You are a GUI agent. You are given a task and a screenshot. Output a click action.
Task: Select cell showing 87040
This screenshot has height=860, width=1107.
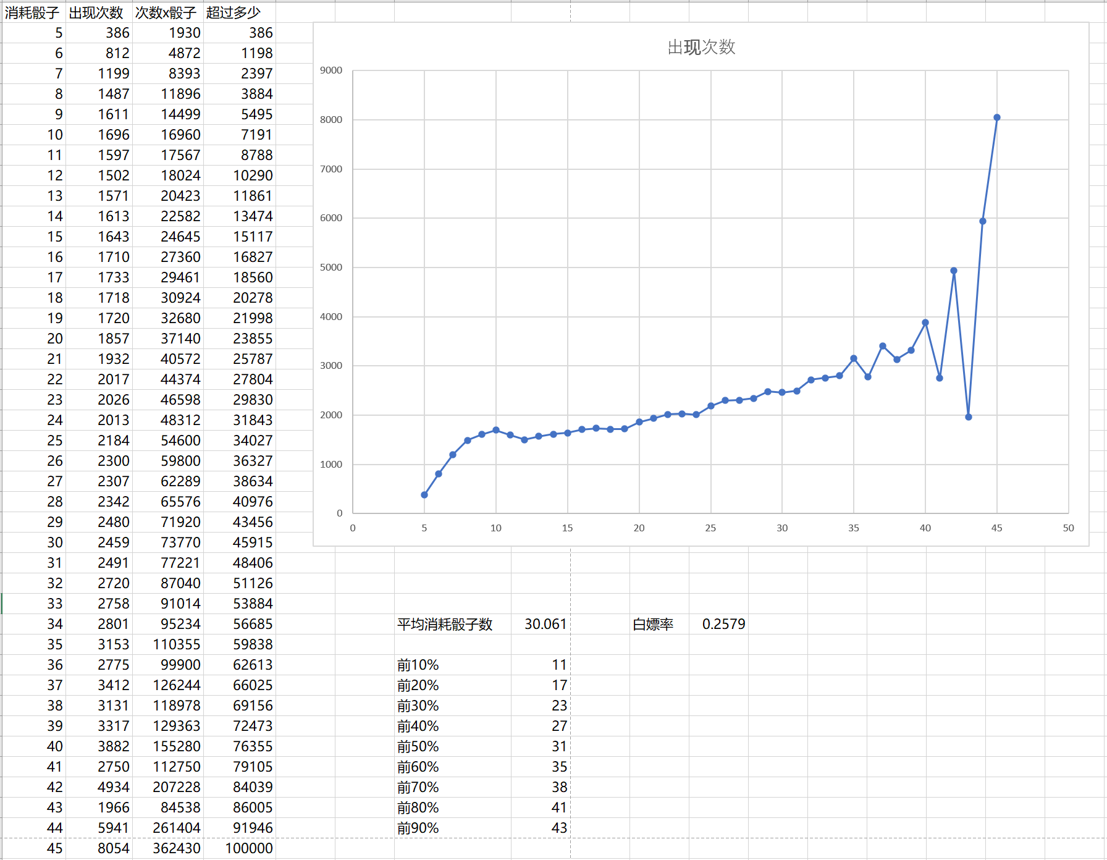[x=167, y=583]
